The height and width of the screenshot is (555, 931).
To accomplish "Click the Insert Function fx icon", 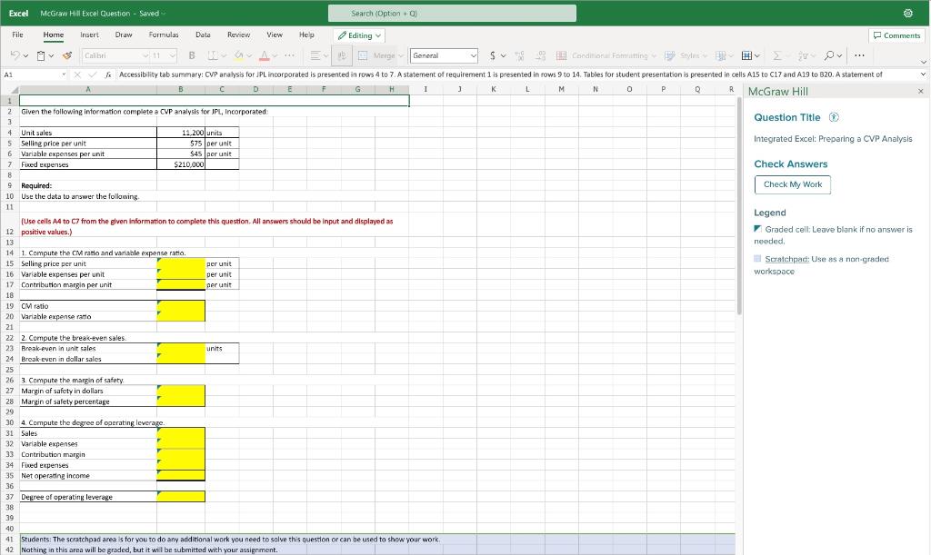I will pyautogui.click(x=108, y=74).
